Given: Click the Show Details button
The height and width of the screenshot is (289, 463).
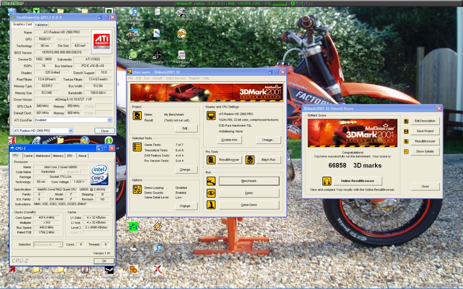Looking at the screenshot, I should coord(425,152).
